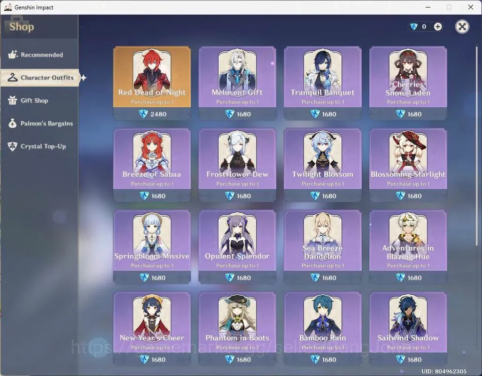Screen dimensions: 482x376
Task: Pick the Phantom in Boots outfit
Action: point(237,329)
